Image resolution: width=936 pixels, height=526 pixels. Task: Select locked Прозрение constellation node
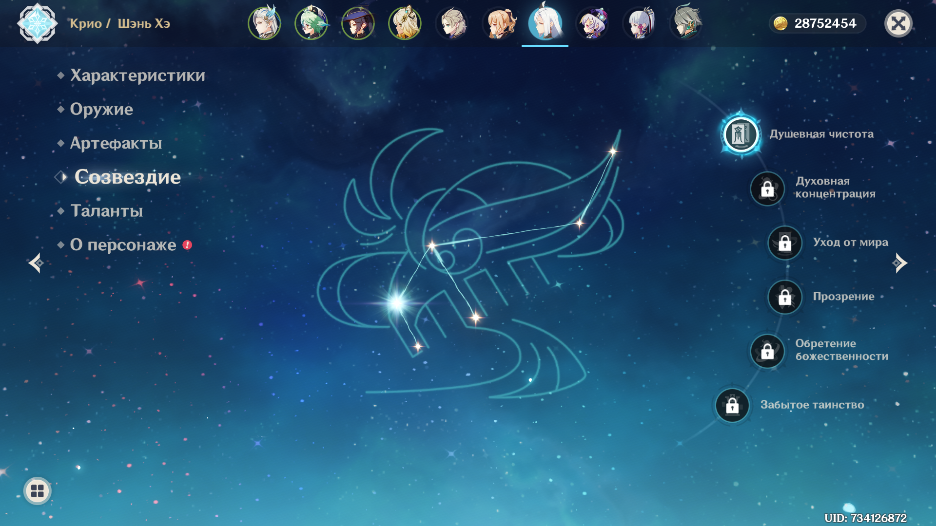[785, 297]
